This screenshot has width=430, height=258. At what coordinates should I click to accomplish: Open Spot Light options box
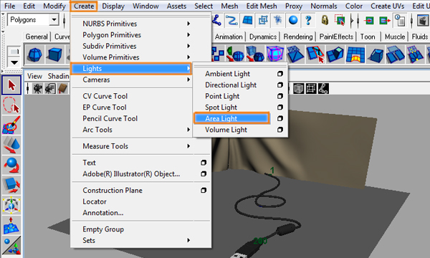279,107
